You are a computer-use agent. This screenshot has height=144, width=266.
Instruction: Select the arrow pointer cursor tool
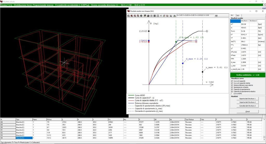171,16
